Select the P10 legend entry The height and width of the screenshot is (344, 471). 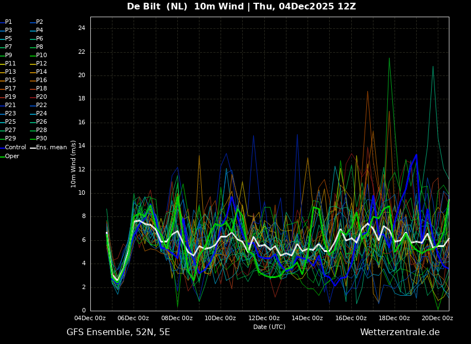[42, 55]
